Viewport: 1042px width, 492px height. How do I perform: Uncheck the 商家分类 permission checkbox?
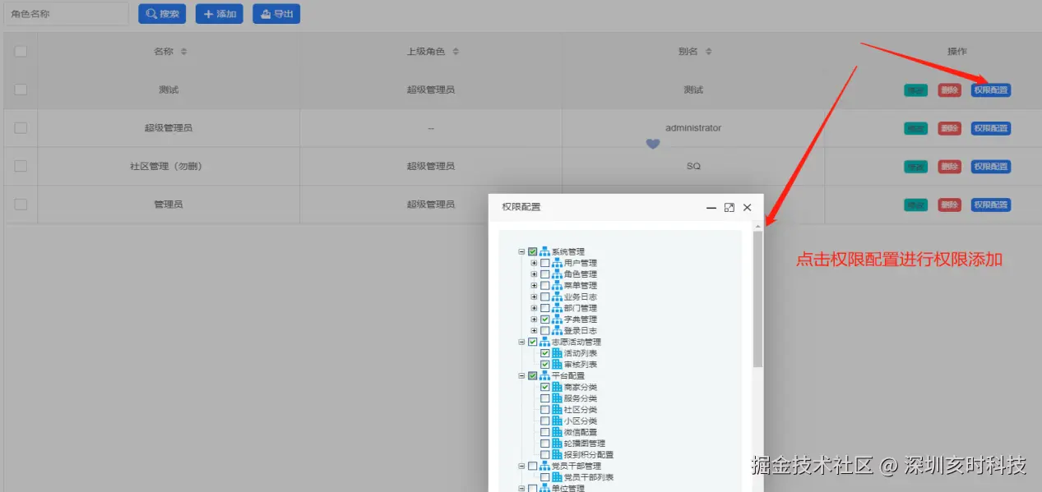point(544,387)
